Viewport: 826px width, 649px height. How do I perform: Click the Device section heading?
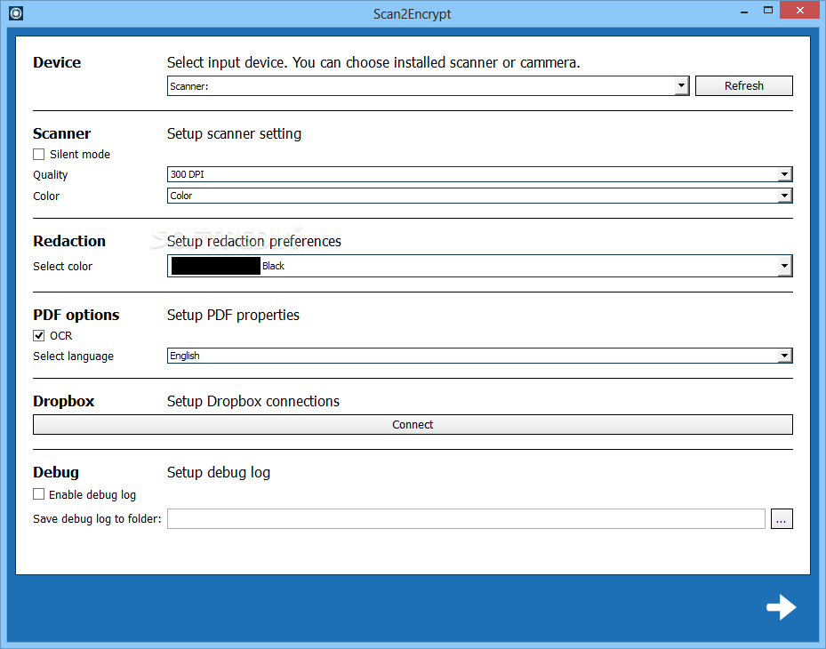(57, 62)
